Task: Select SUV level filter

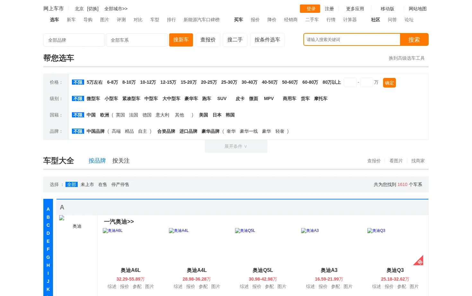Action: pyautogui.click(x=222, y=98)
